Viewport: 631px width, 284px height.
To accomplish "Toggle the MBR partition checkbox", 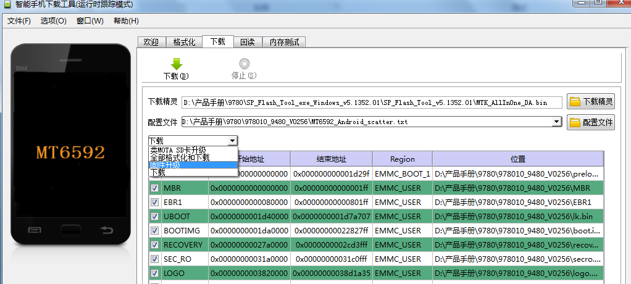I will pyautogui.click(x=154, y=188).
